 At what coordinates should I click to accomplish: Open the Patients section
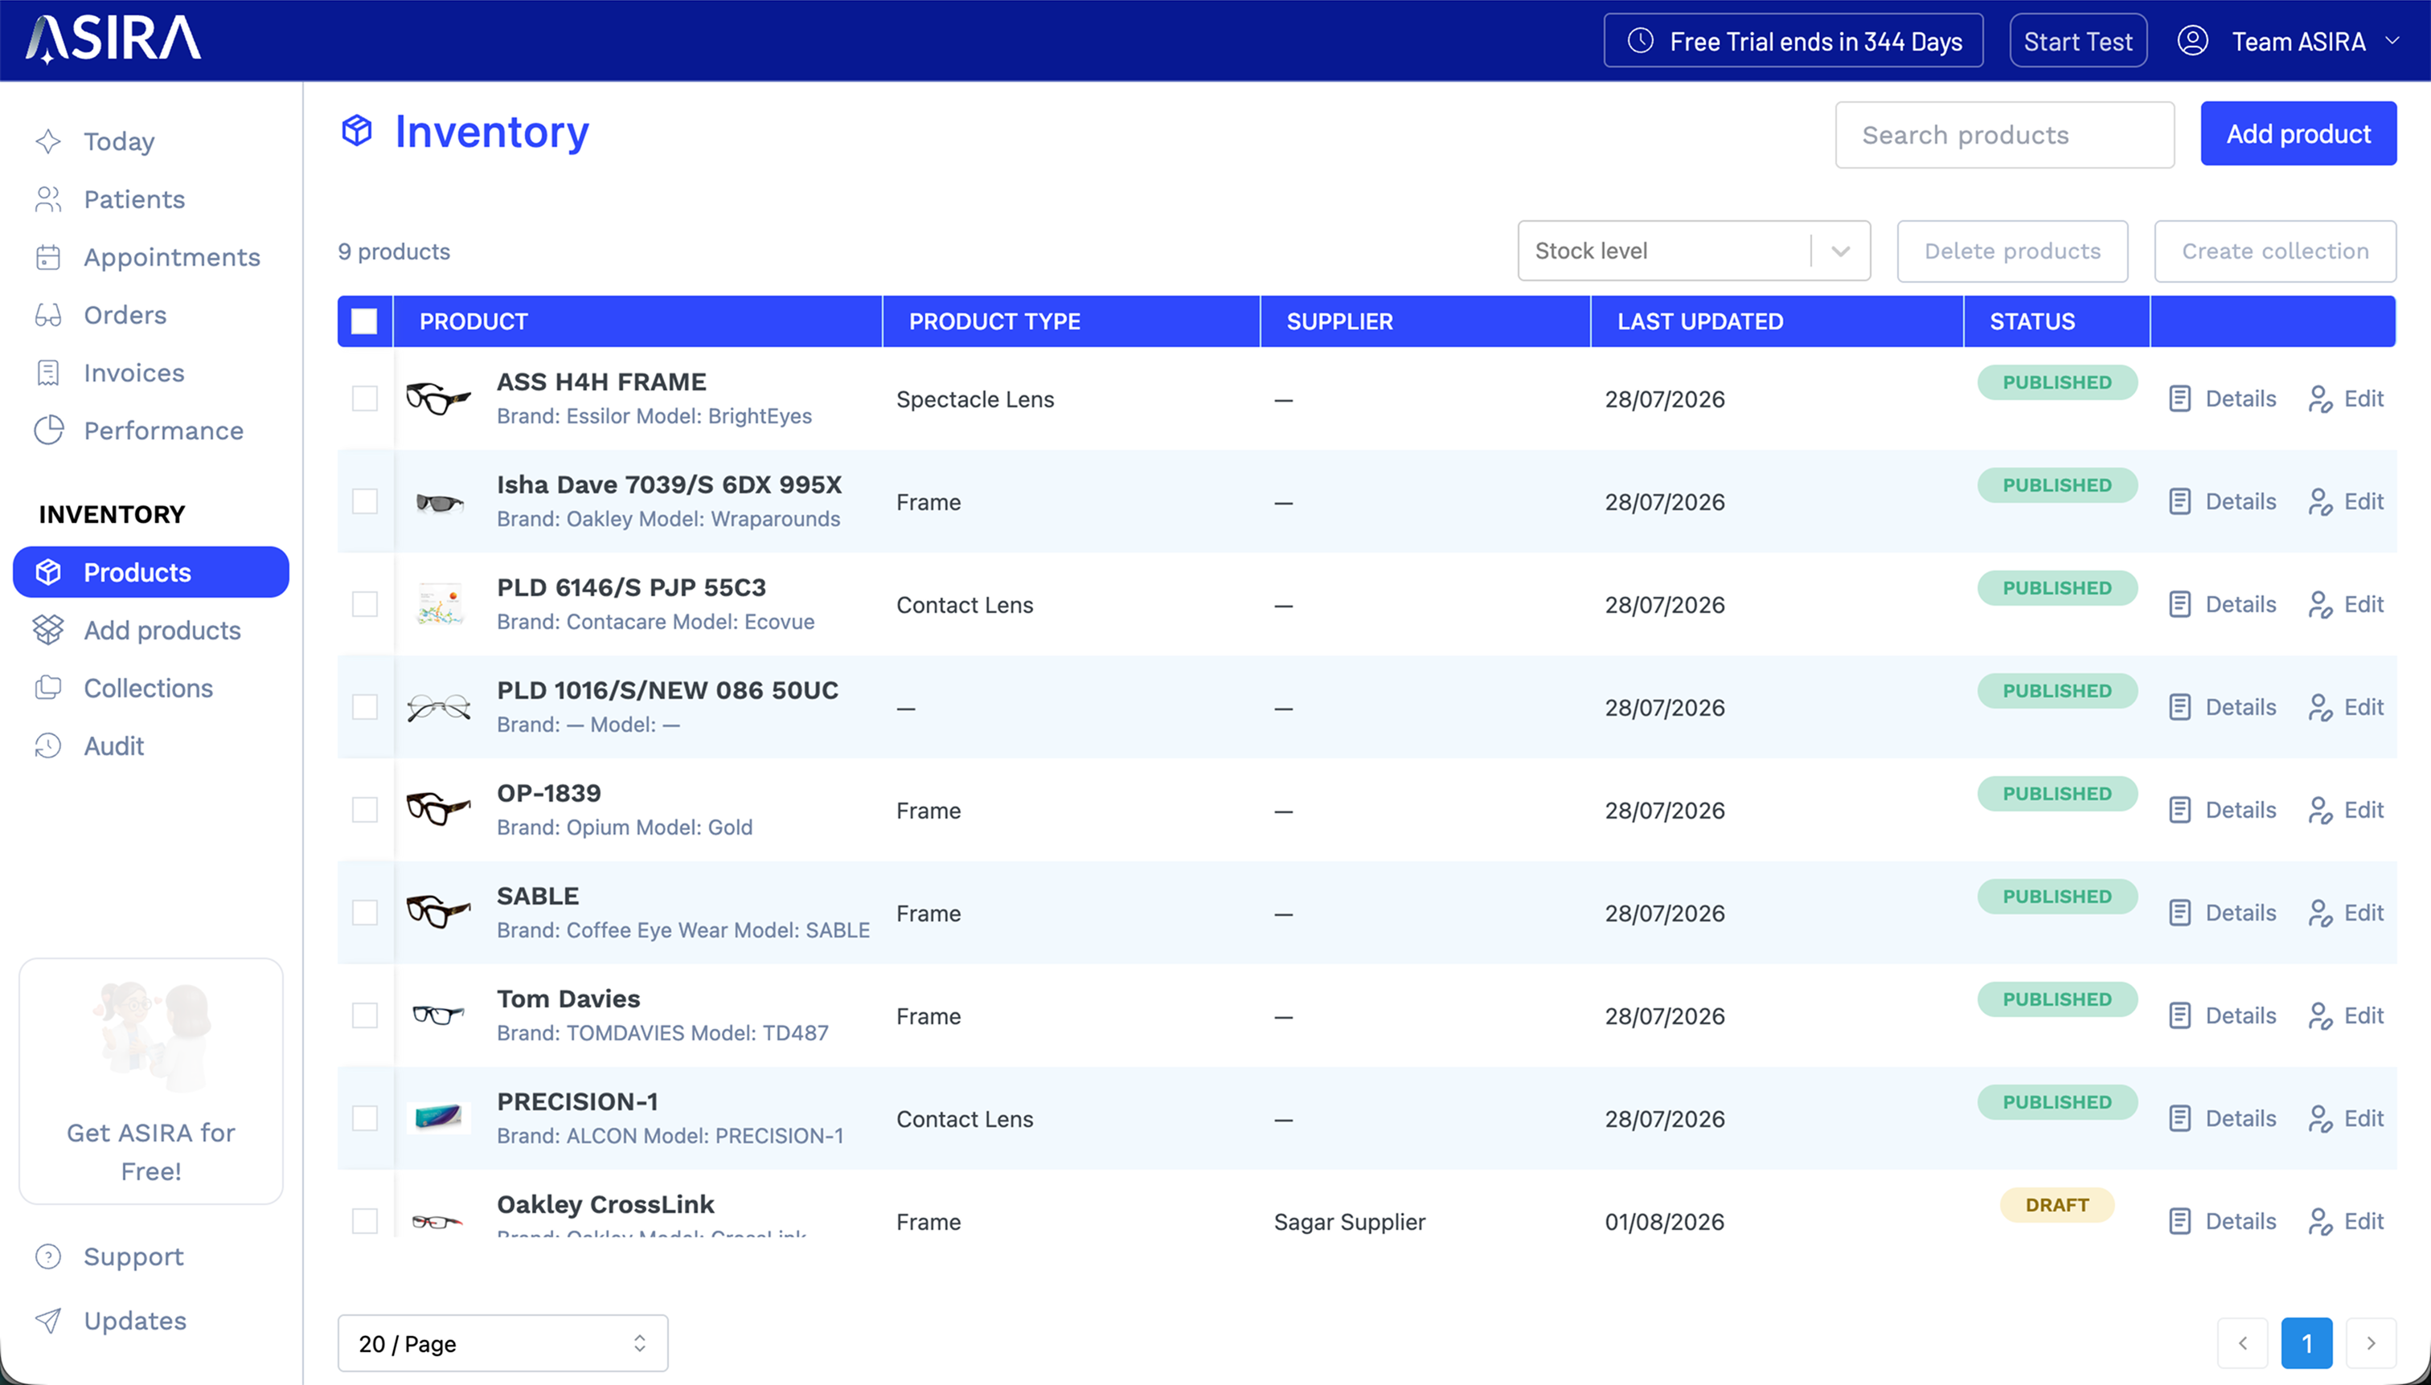tap(134, 200)
